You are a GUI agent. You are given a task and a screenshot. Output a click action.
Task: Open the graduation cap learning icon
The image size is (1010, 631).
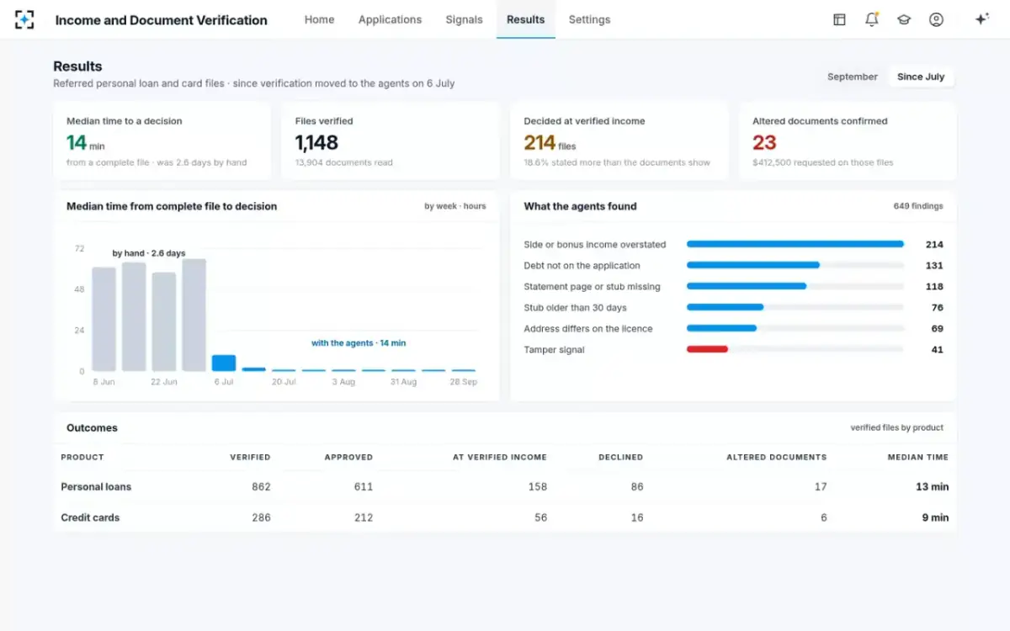pyautogui.click(x=904, y=19)
